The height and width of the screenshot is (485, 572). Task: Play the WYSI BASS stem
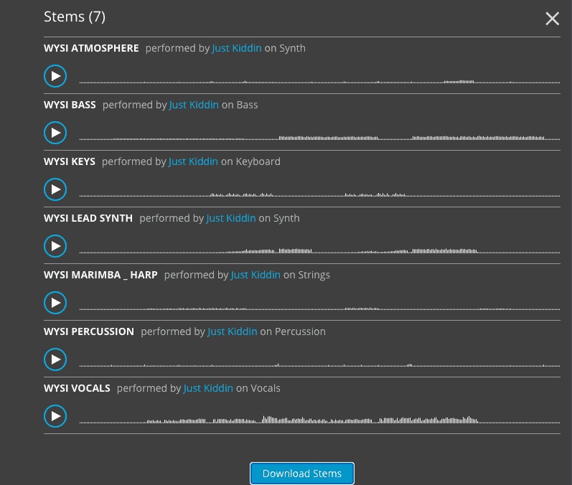click(x=55, y=133)
